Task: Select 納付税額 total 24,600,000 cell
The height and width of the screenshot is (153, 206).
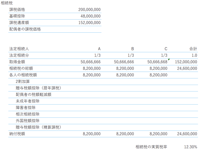Action: coord(187,134)
